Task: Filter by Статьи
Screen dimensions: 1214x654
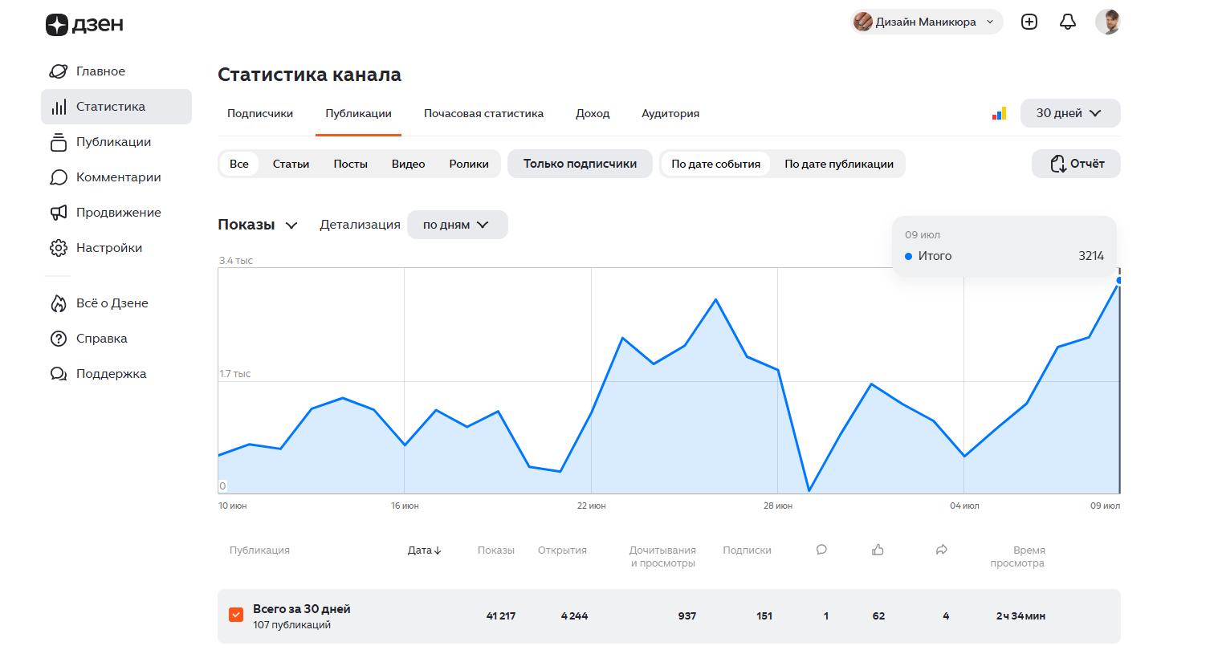Action: (x=291, y=164)
